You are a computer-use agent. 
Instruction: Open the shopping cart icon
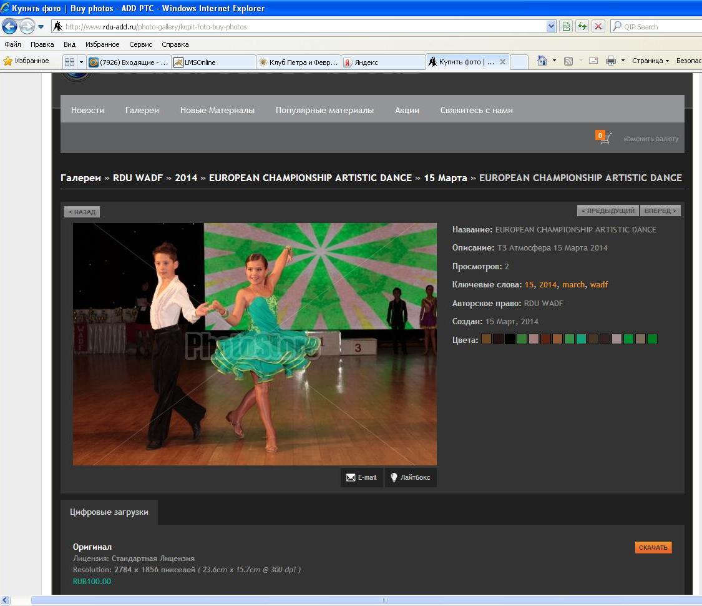pos(604,138)
